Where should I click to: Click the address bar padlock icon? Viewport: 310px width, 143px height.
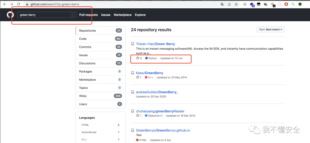pos(27,4)
